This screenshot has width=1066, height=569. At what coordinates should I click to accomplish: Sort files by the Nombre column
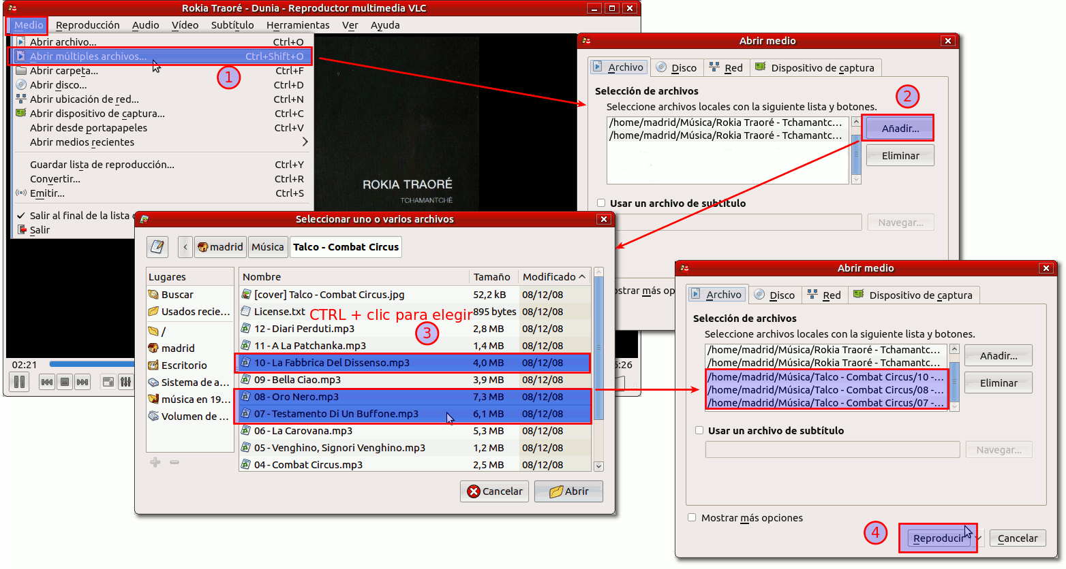tap(354, 276)
